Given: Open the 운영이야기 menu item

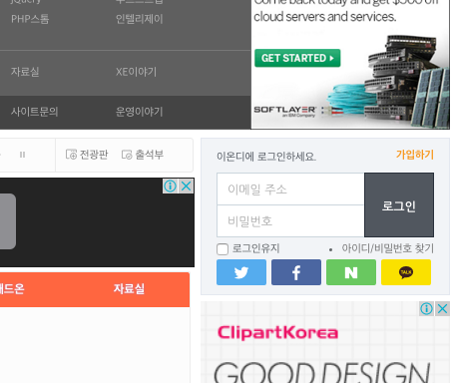Looking at the screenshot, I should [140, 112].
